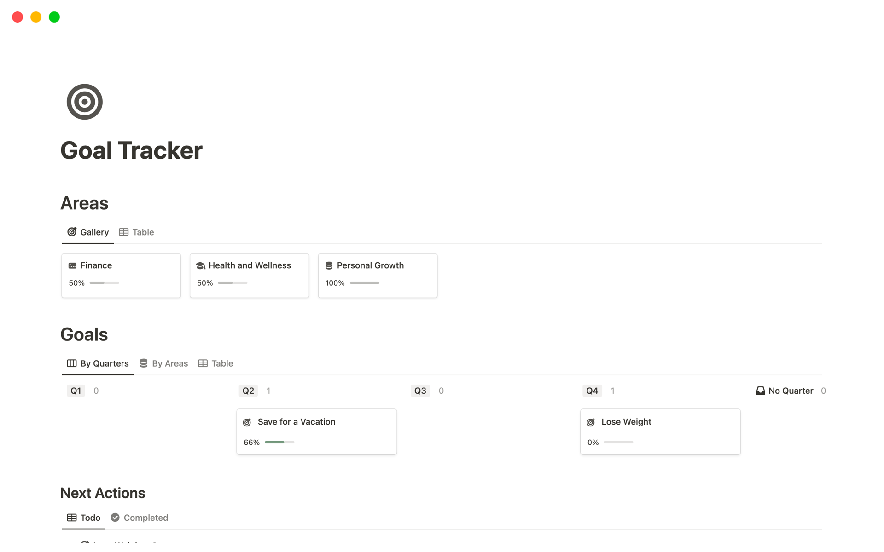Click the gallery view icon in the Areas section
Image resolution: width=884 pixels, height=552 pixels.
tap(71, 232)
